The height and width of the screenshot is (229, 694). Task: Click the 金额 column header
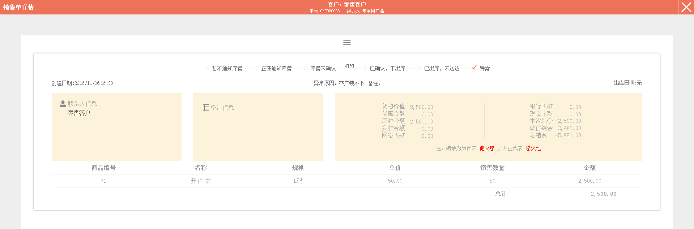pyautogui.click(x=589, y=168)
